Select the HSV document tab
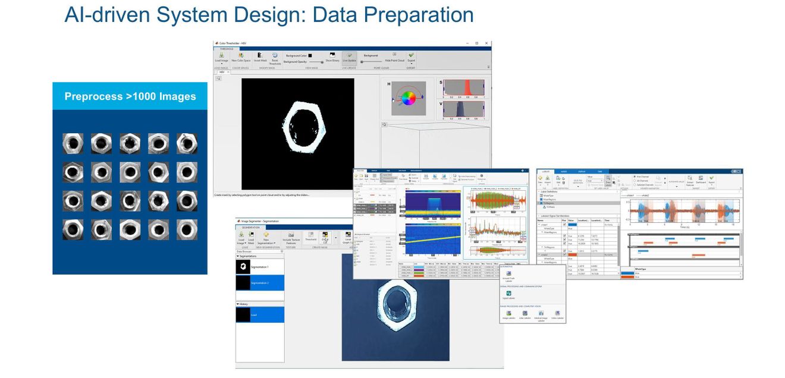Viewport: 785px width, 378px height. point(221,73)
